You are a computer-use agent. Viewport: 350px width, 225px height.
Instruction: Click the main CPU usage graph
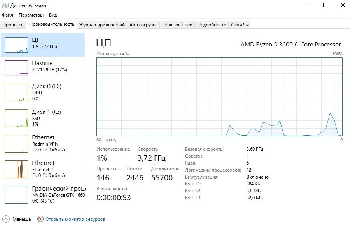pos(219,97)
